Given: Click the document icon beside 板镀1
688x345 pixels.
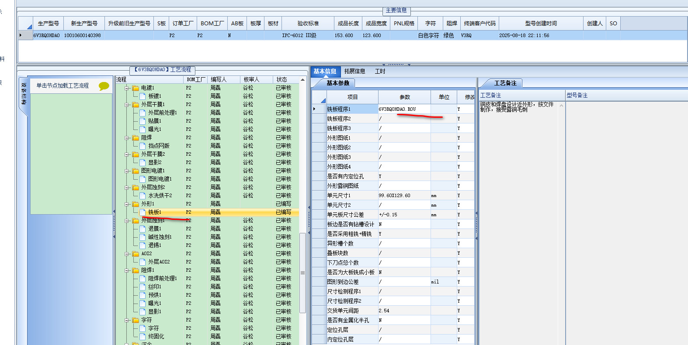Looking at the screenshot, I should point(142,96).
